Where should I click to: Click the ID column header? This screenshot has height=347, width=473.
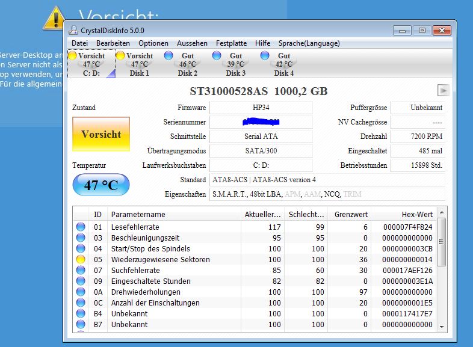[97, 214]
